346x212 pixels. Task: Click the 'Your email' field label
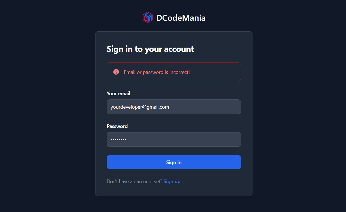tap(118, 93)
